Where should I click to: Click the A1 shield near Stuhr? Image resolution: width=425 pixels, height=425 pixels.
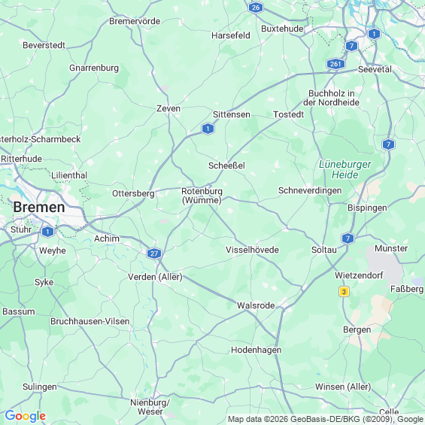(x=47, y=232)
